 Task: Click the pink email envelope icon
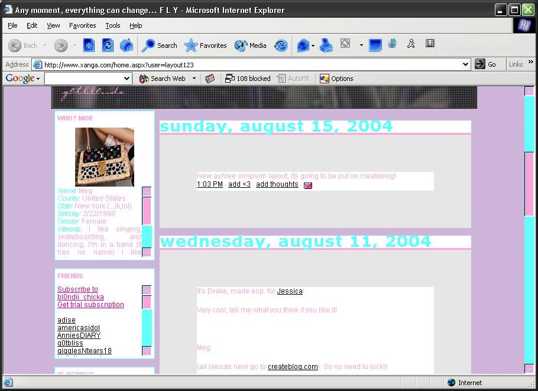coord(308,185)
